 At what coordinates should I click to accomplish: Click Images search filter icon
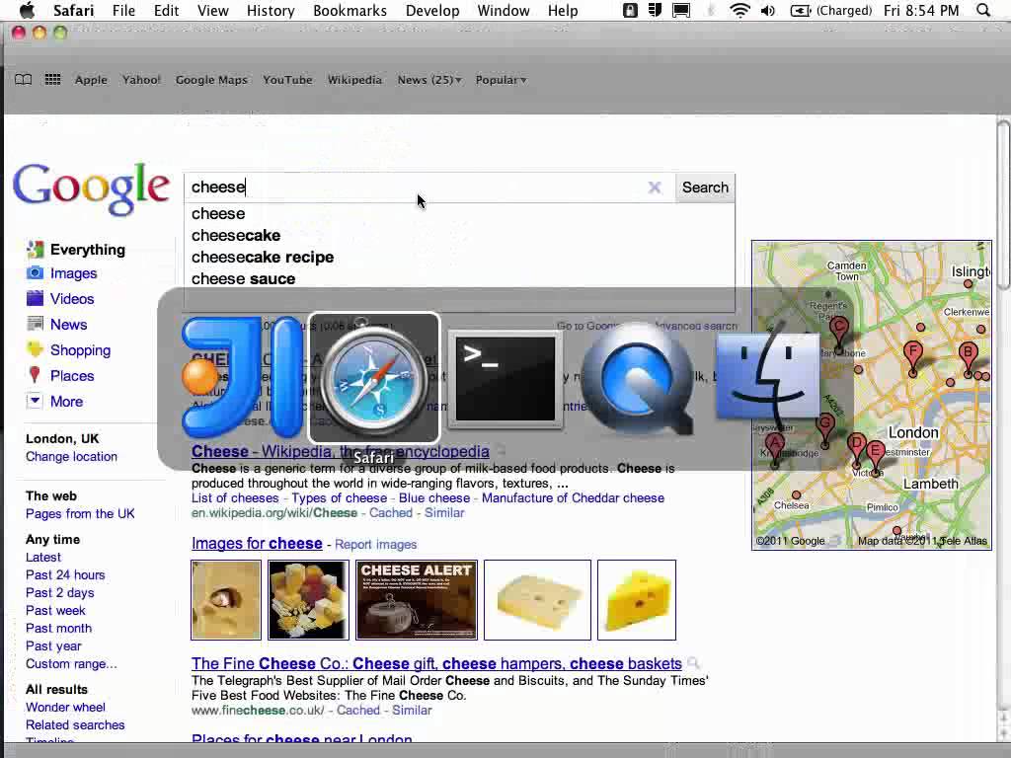pyautogui.click(x=35, y=272)
